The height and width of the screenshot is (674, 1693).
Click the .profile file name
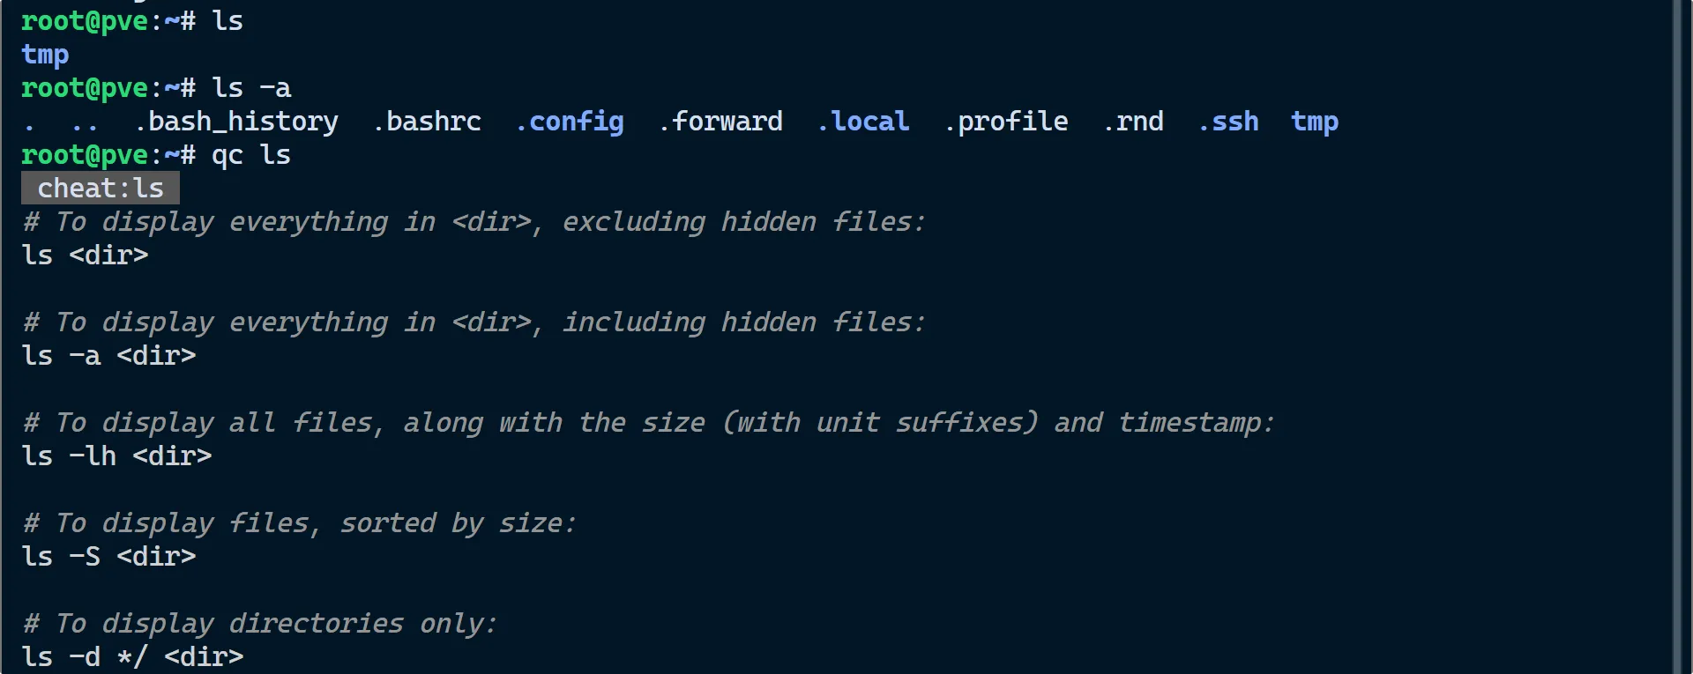click(1006, 122)
